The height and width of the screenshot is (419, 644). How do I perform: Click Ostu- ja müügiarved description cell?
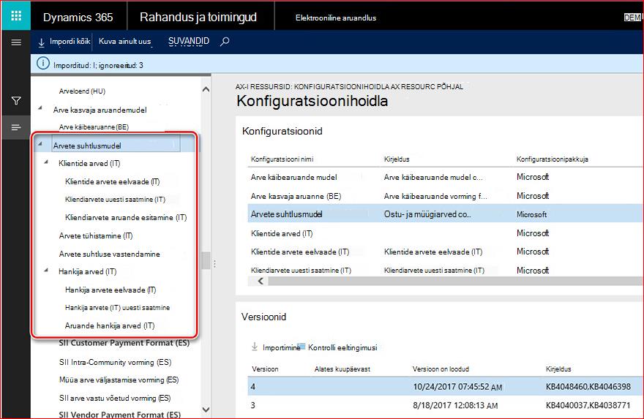pos(427,214)
